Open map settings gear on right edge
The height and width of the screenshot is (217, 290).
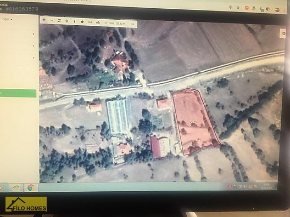pos(283,33)
